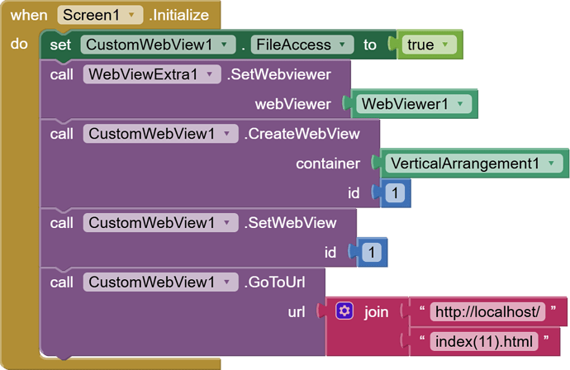This screenshot has width=570, height=370.
Task: Select the when Screen1.Initialize event block
Action: 27,16
